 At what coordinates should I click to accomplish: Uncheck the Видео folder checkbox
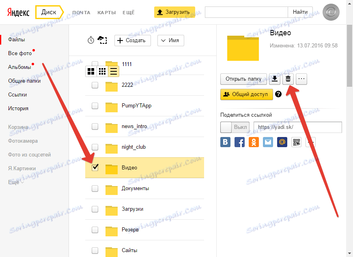pyautogui.click(x=95, y=167)
